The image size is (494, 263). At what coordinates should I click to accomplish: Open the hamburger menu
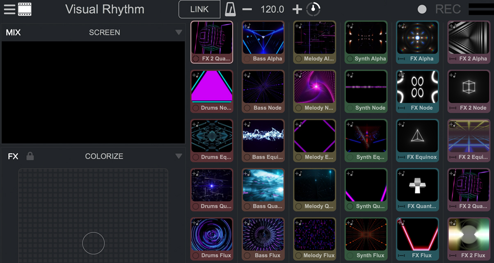click(9, 9)
